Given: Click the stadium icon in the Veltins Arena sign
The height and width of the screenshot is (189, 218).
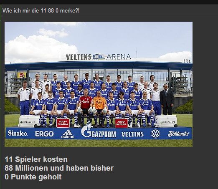Looking at the screenshot, I should (x=99, y=57).
